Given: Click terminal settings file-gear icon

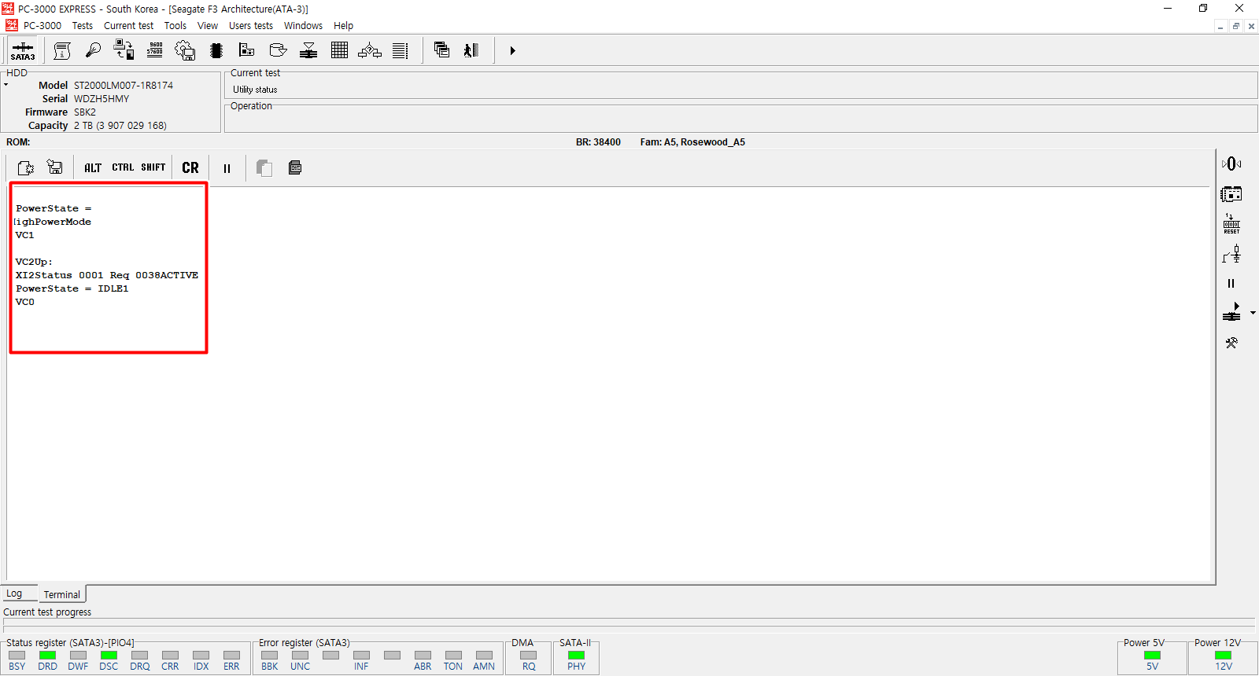Looking at the screenshot, I should point(25,167).
